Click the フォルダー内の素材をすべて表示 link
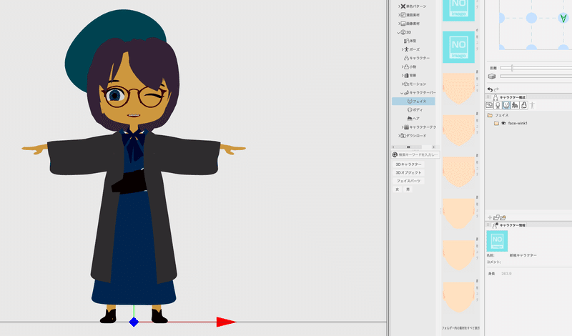The height and width of the screenshot is (336, 572). click(x=460, y=328)
